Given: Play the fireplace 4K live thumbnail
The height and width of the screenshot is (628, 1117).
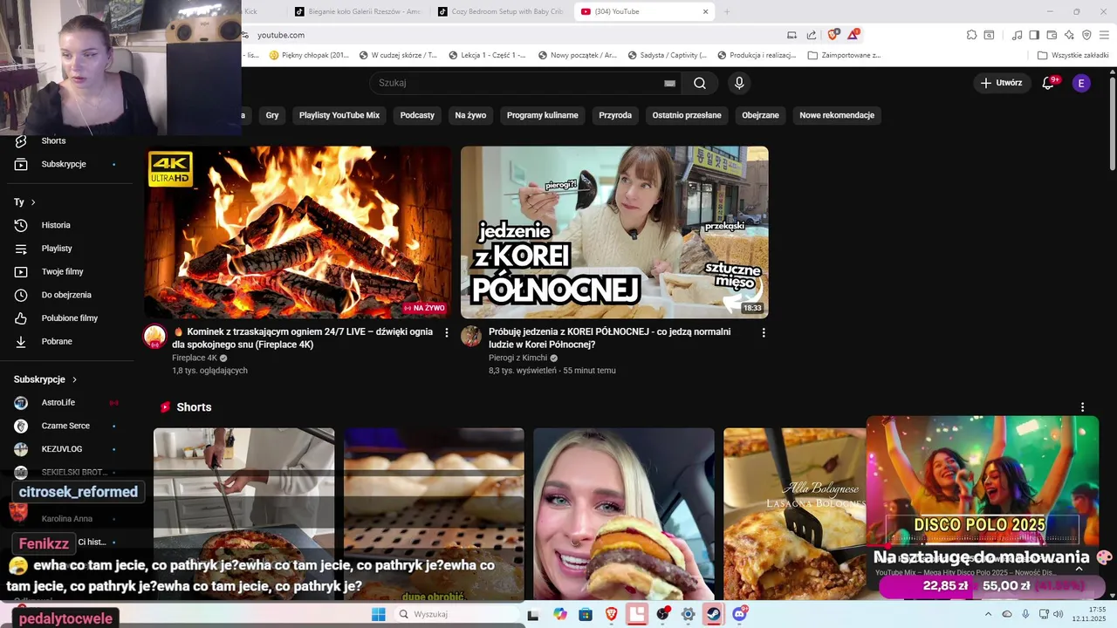Looking at the screenshot, I should coord(298,232).
